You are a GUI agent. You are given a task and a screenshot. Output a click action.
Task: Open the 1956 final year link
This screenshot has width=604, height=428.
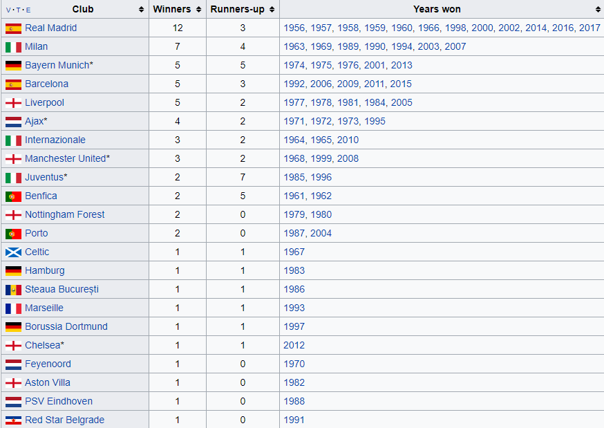pos(294,28)
